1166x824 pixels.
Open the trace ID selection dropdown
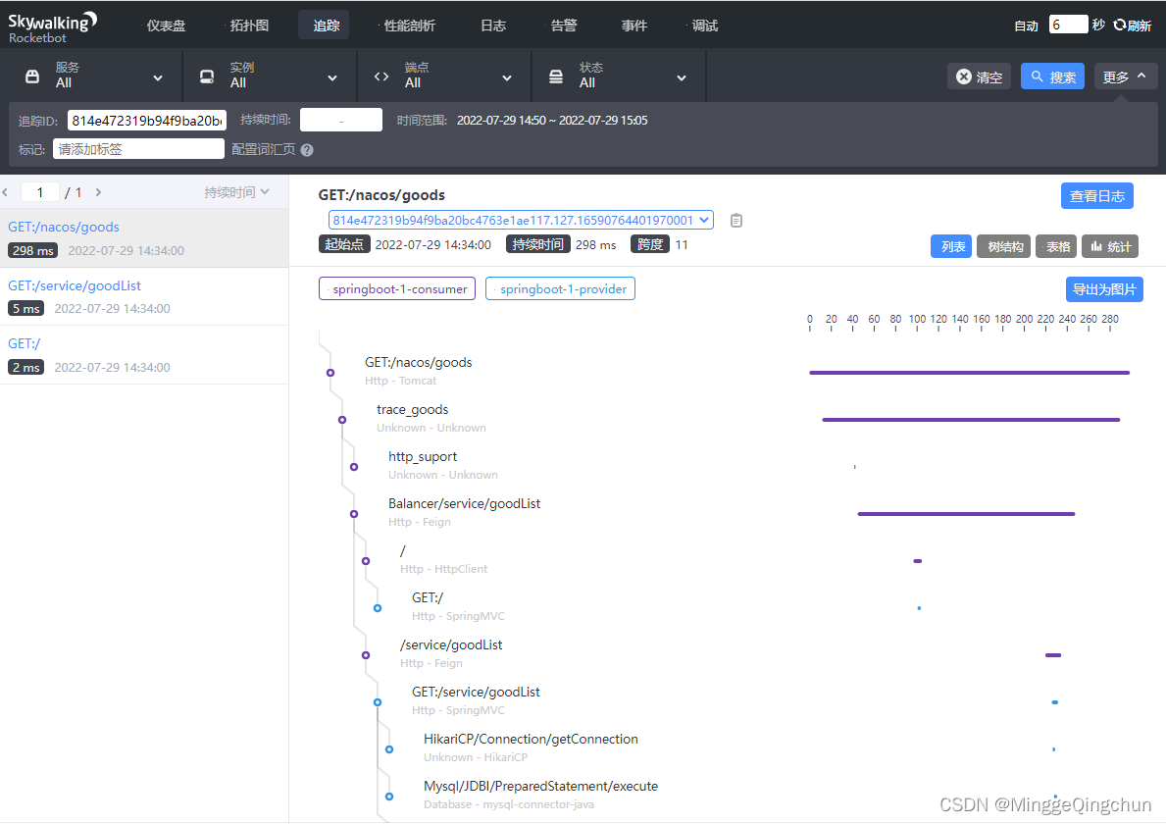[521, 221]
